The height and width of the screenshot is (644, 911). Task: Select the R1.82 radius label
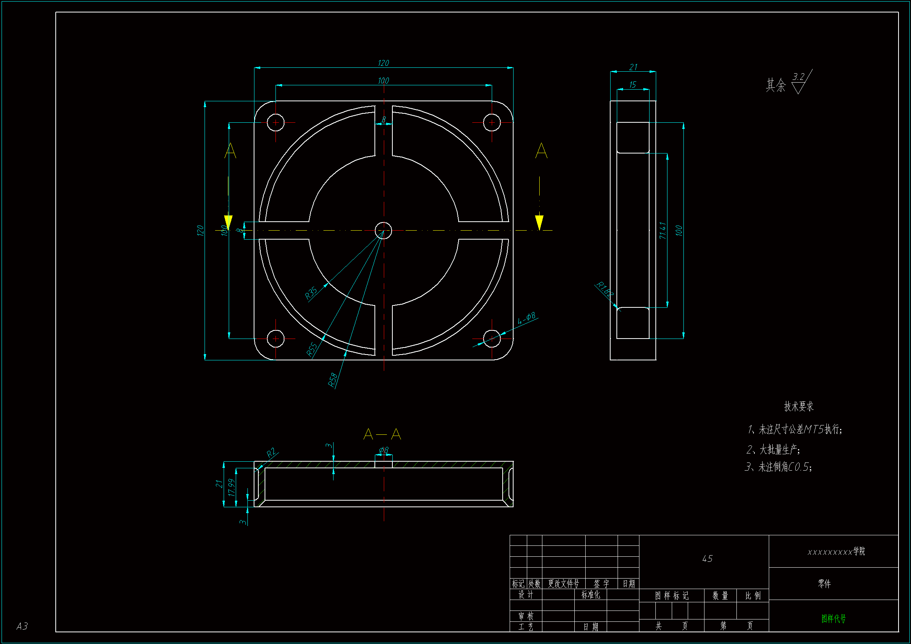(x=605, y=289)
